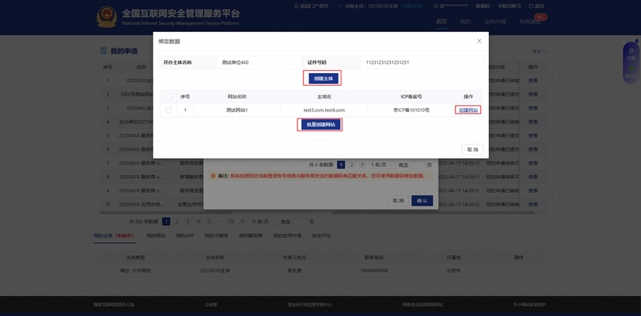The width and height of the screenshot is (641, 316).
Task: Close the 绑定数据 dialog with X
Action: click(x=479, y=41)
